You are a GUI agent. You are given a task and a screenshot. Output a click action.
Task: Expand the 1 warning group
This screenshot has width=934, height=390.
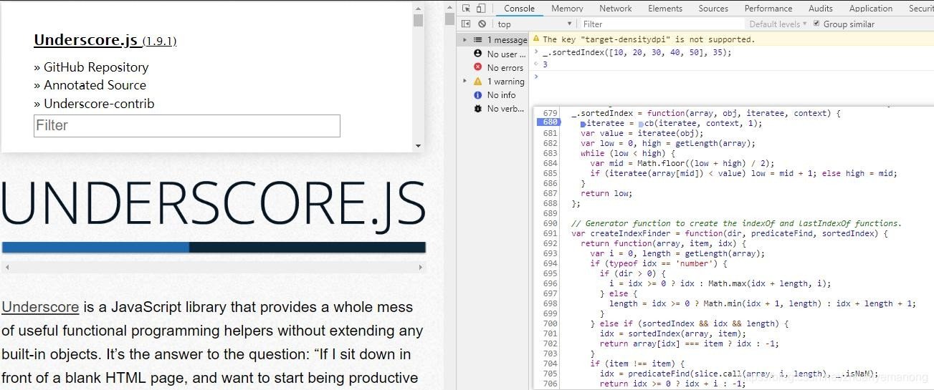tap(465, 82)
